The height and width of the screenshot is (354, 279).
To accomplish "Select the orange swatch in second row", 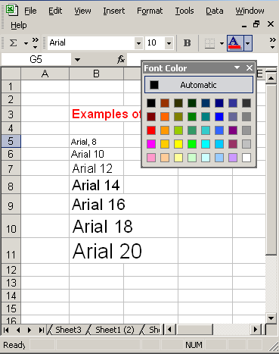I will pyautogui.click(x=165, y=117).
